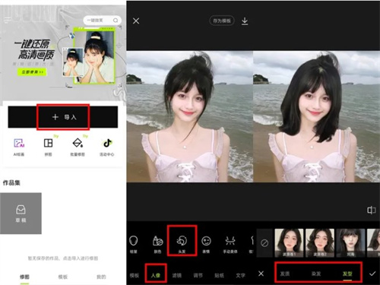Tap the before/after compare icon
380x285 pixels.
tap(372, 210)
